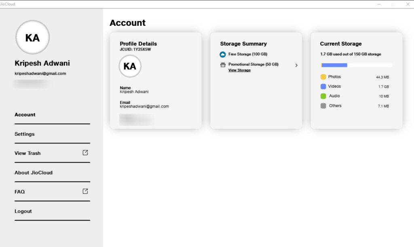The width and height of the screenshot is (414, 247).
Task: Click the blue Videos legend icon
Action: pos(323,86)
